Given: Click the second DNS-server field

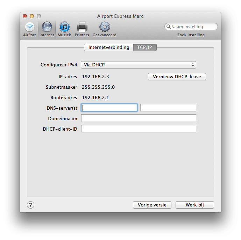Looking at the screenshot, I should [x=168, y=108].
